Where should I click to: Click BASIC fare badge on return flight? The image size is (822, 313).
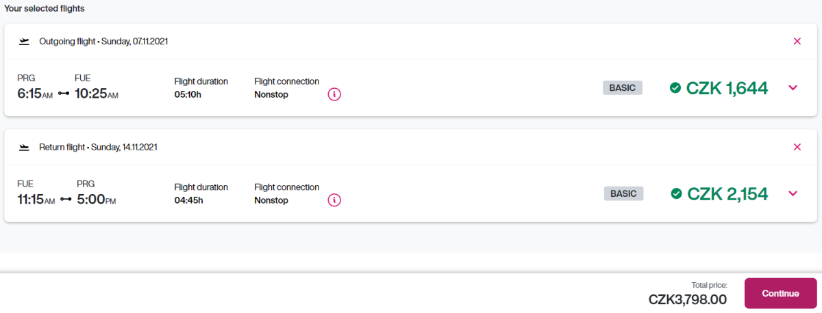pos(623,193)
